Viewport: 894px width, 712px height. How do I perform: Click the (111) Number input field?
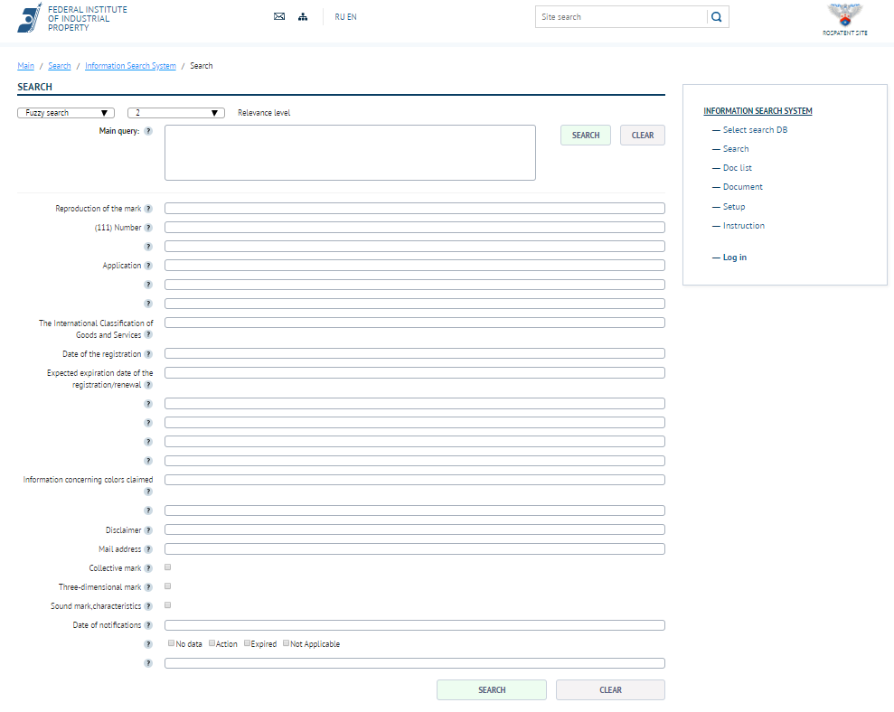pyautogui.click(x=415, y=228)
